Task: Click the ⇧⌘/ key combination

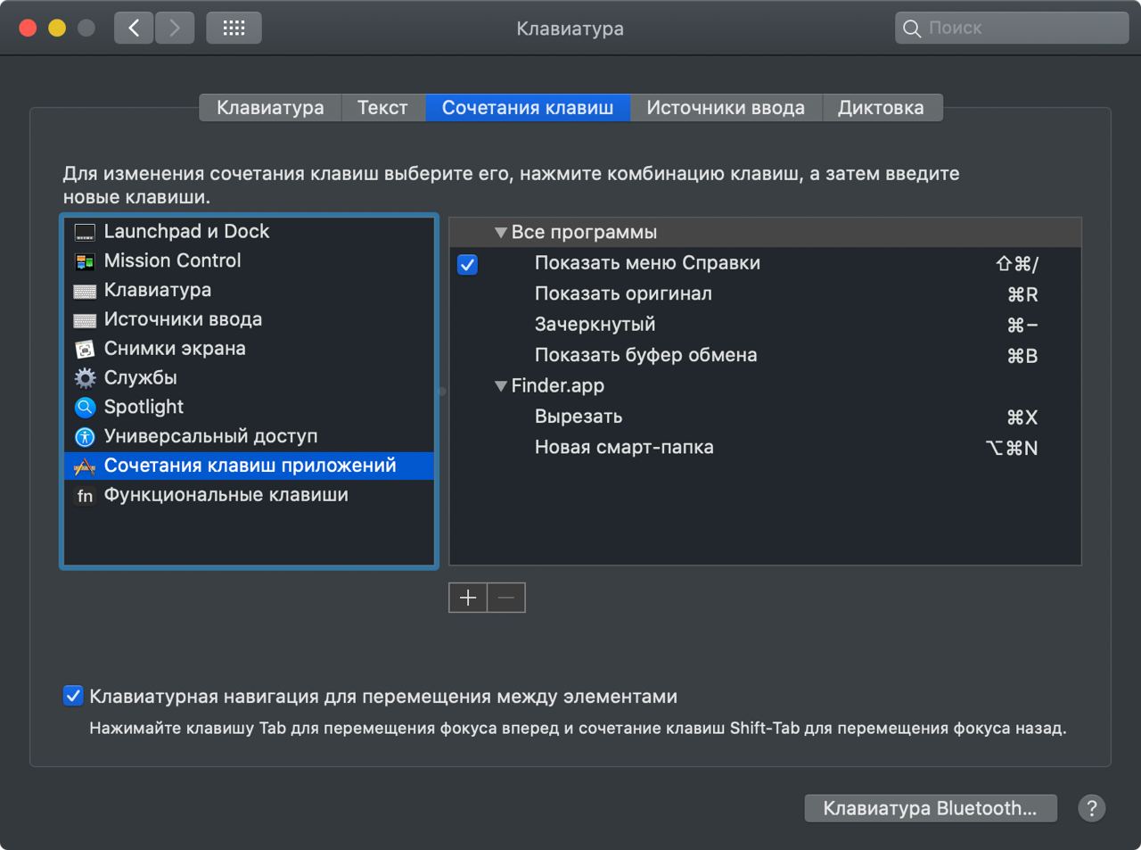Action: point(1017,264)
